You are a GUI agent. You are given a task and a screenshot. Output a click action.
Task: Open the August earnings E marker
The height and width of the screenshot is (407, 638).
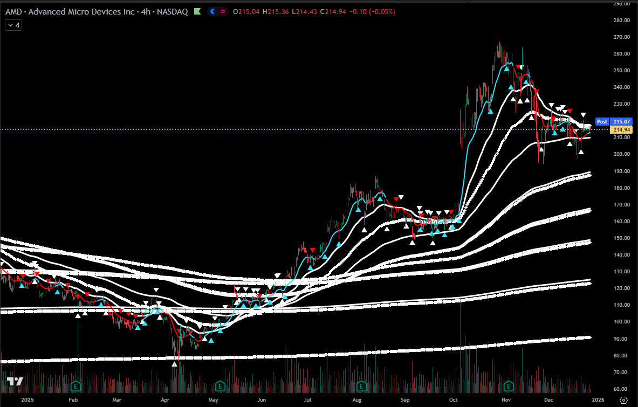361,385
